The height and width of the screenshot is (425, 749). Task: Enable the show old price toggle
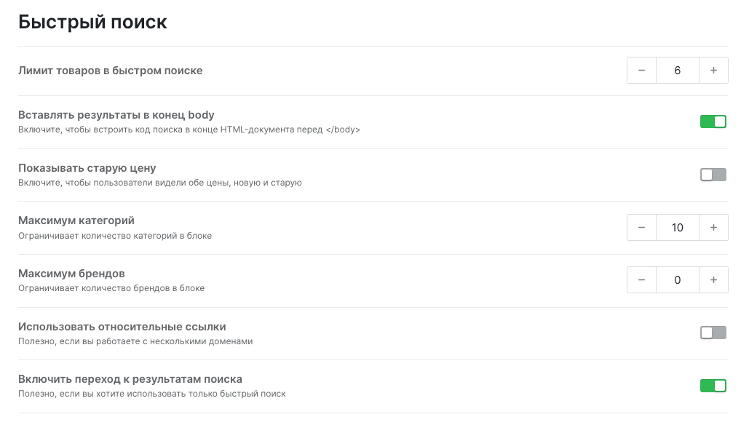713,175
